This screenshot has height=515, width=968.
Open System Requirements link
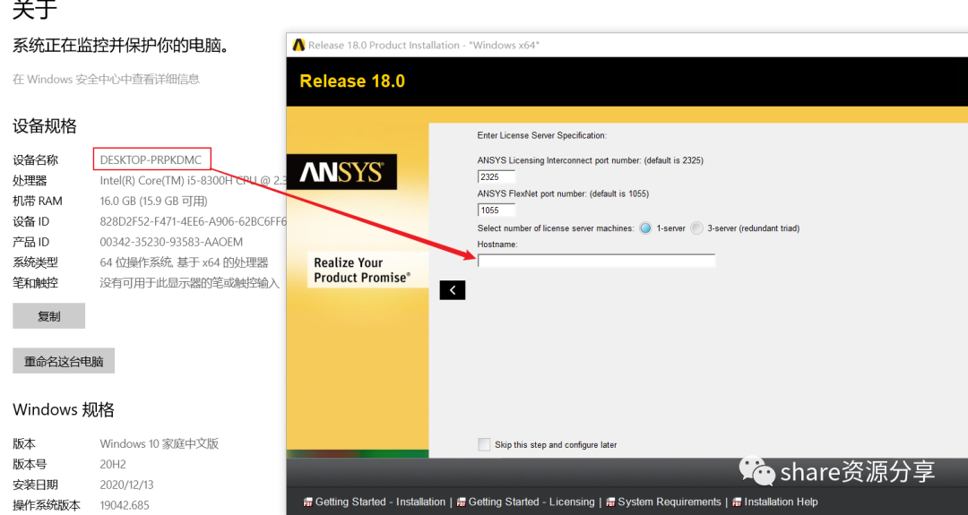(x=670, y=502)
